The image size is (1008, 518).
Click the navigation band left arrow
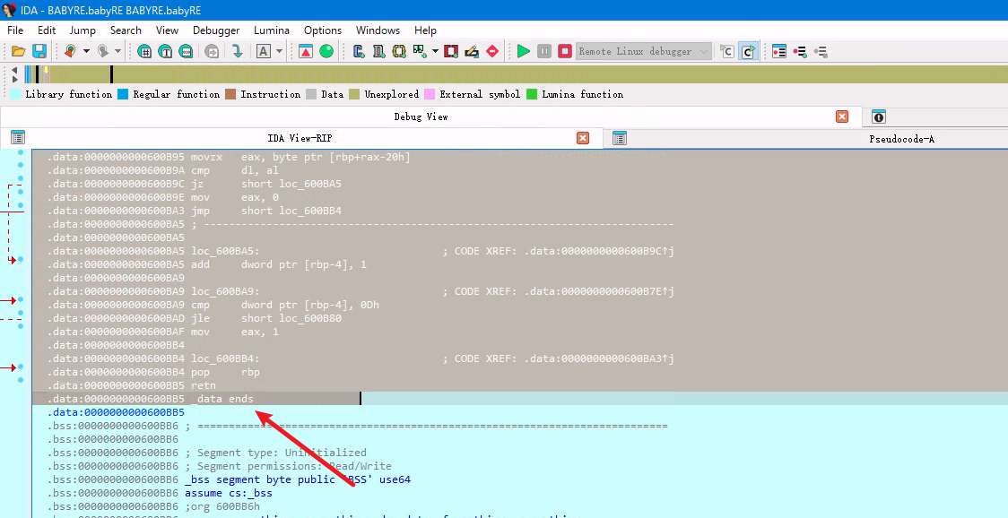(13, 69)
